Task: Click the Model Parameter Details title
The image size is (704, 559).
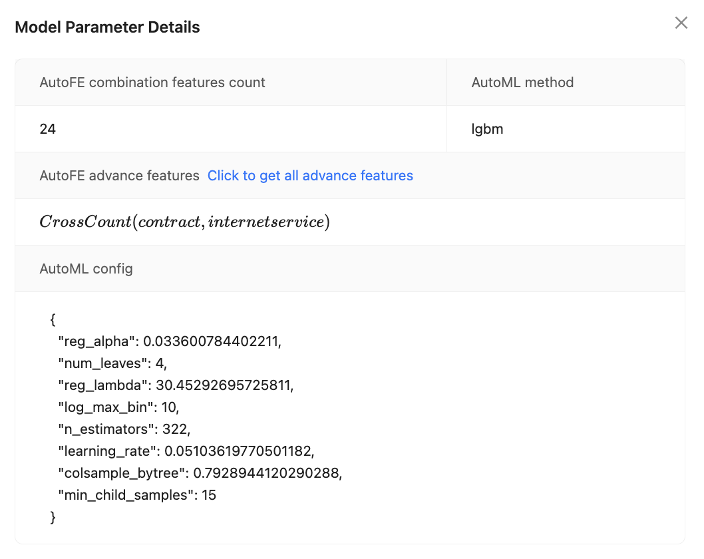Action: click(107, 27)
